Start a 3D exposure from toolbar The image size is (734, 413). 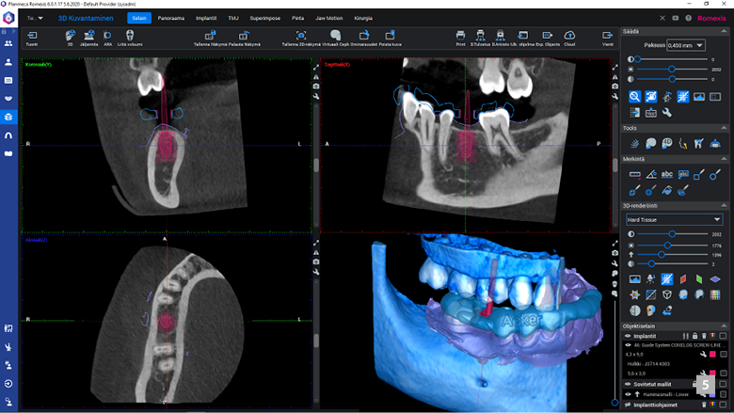click(71, 36)
